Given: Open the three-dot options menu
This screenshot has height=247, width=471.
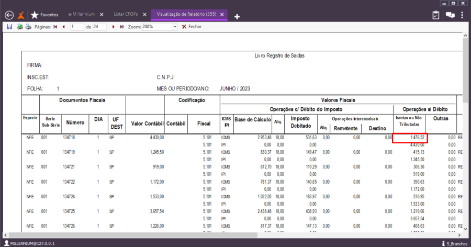Looking at the screenshot, I should point(463,15).
